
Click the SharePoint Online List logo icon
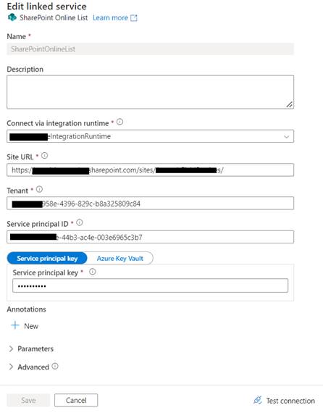coord(12,17)
